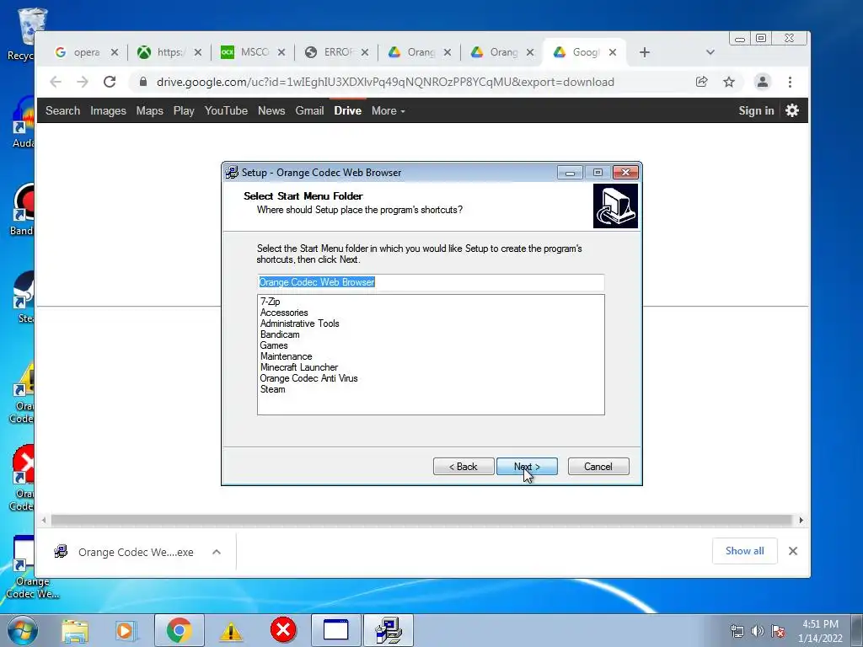Open the Google settings gear

pos(792,110)
